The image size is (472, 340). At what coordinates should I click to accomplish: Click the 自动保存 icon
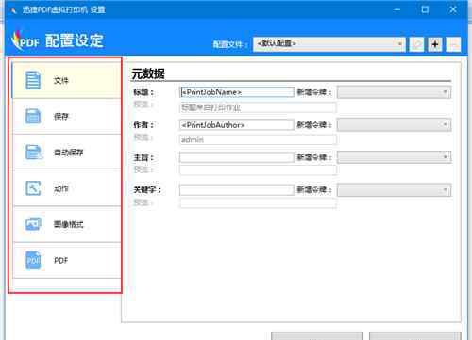coord(33,153)
